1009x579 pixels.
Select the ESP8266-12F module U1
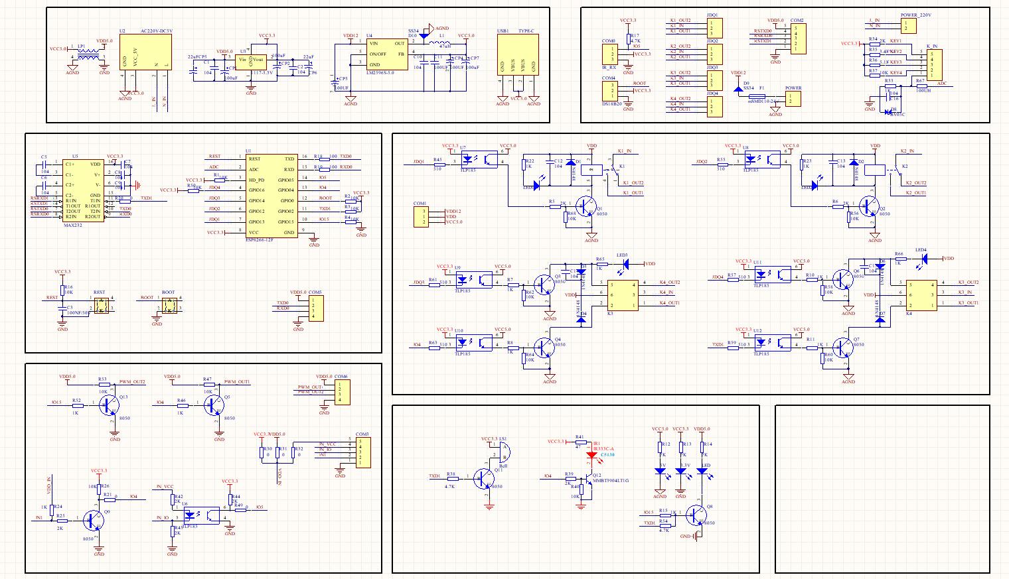(271, 195)
